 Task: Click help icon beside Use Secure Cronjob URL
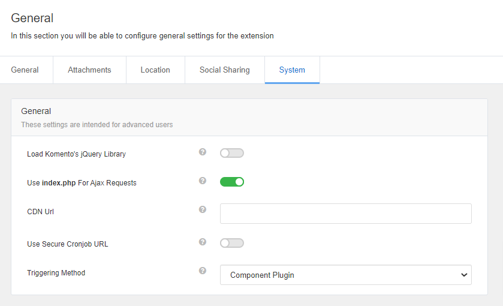[x=203, y=242]
